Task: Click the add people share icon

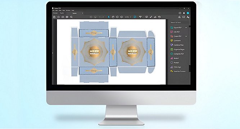Action: (x=188, y=17)
